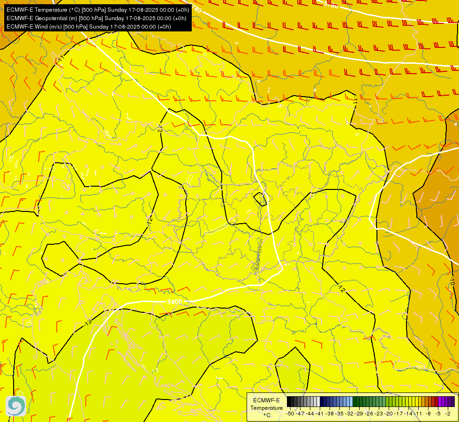459x422 pixels.
Task: Click the -8 value on the legend
Action: point(428,414)
